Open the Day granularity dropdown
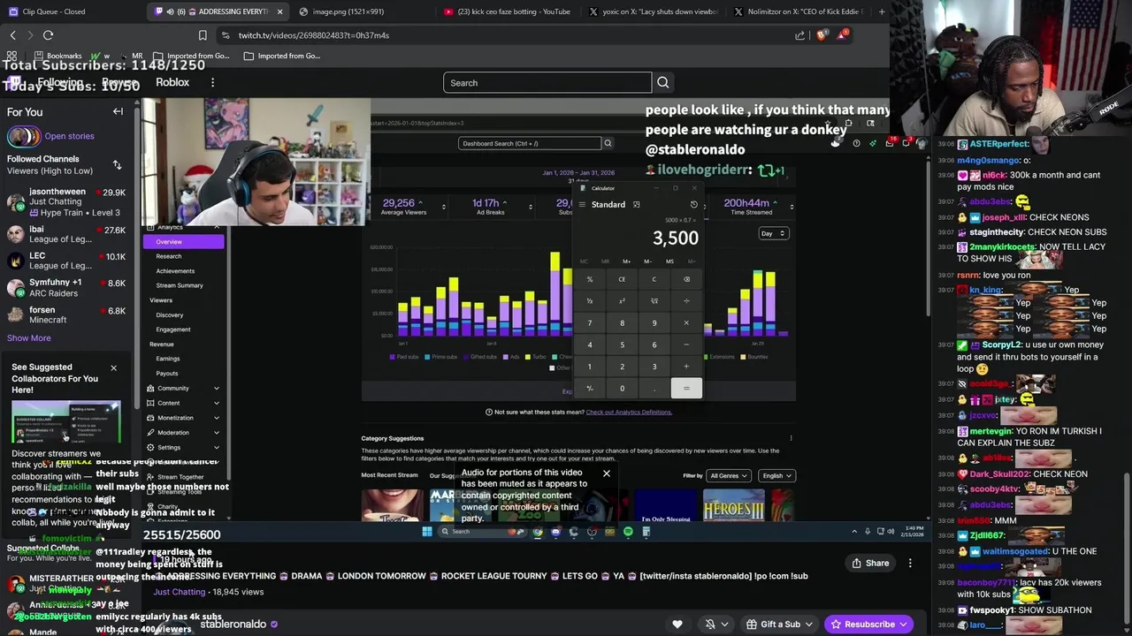 [x=773, y=233]
